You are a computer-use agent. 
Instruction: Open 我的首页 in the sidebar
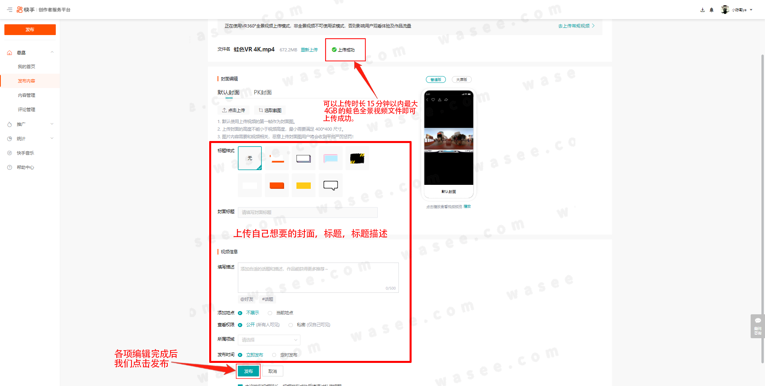tap(26, 67)
